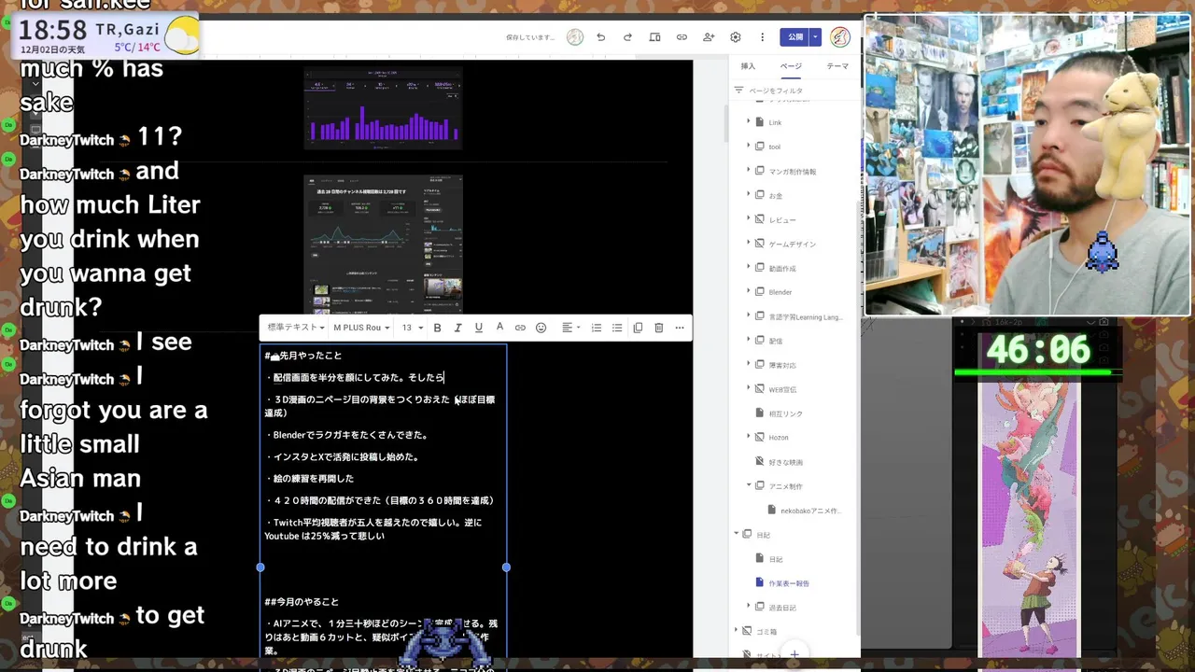Open the Google account avatar at top right

coord(840,37)
